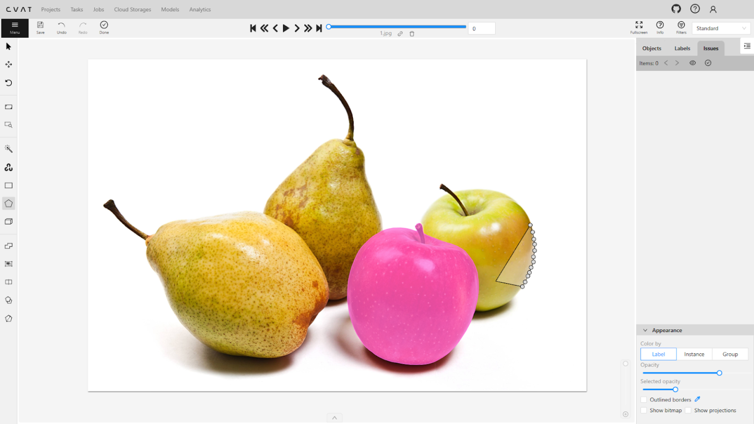Click the Save icon
Viewport: 754px width, 424px height.
[x=40, y=27]
